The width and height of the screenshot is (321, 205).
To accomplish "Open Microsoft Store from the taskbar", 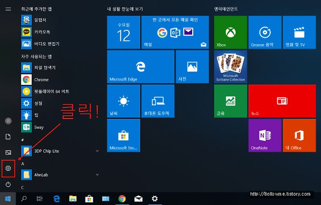I will pyautogui.click(x=89, y=199).
